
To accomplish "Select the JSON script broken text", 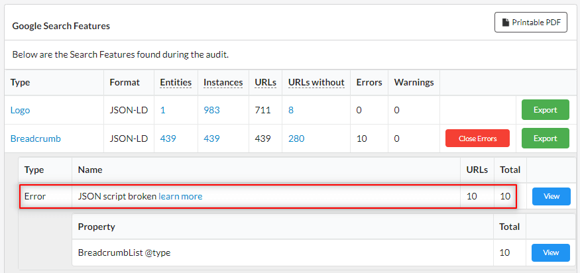I will point(117,196).
